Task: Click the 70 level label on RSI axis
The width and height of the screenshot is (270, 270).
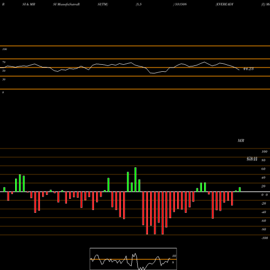Action: (x=4, y=62)
